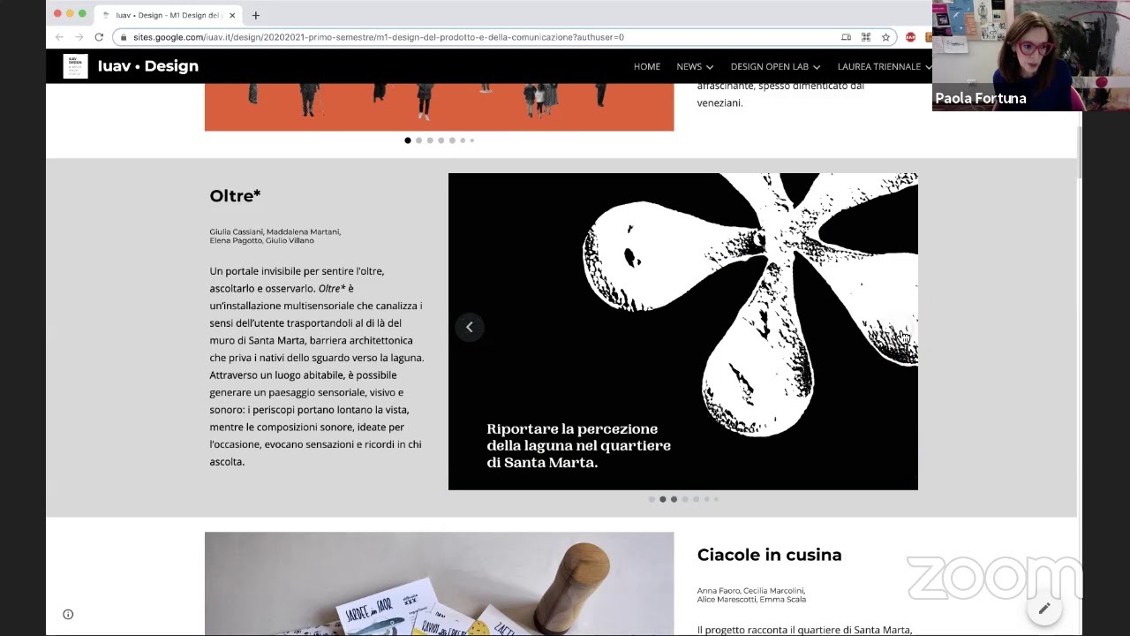Viewport: 1130px width, 636px height.
Task: Click the caption "Riportare la percezione della laguna"
Action: (x=578, y=445)
